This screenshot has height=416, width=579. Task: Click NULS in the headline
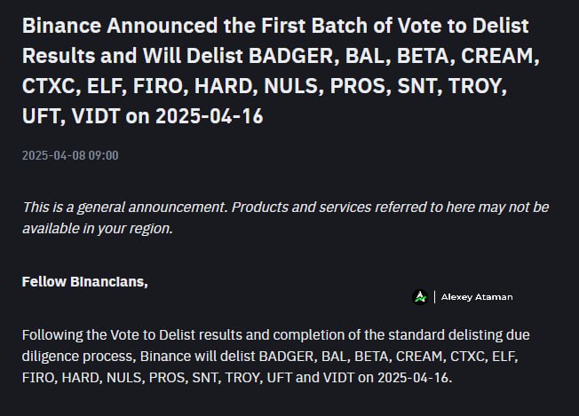coord(290,86)
